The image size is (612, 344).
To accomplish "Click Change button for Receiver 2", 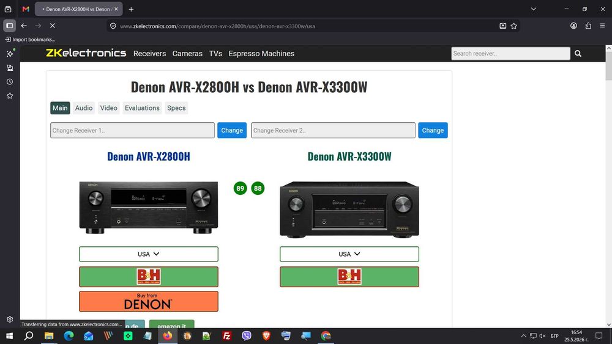I will (433, 130).
